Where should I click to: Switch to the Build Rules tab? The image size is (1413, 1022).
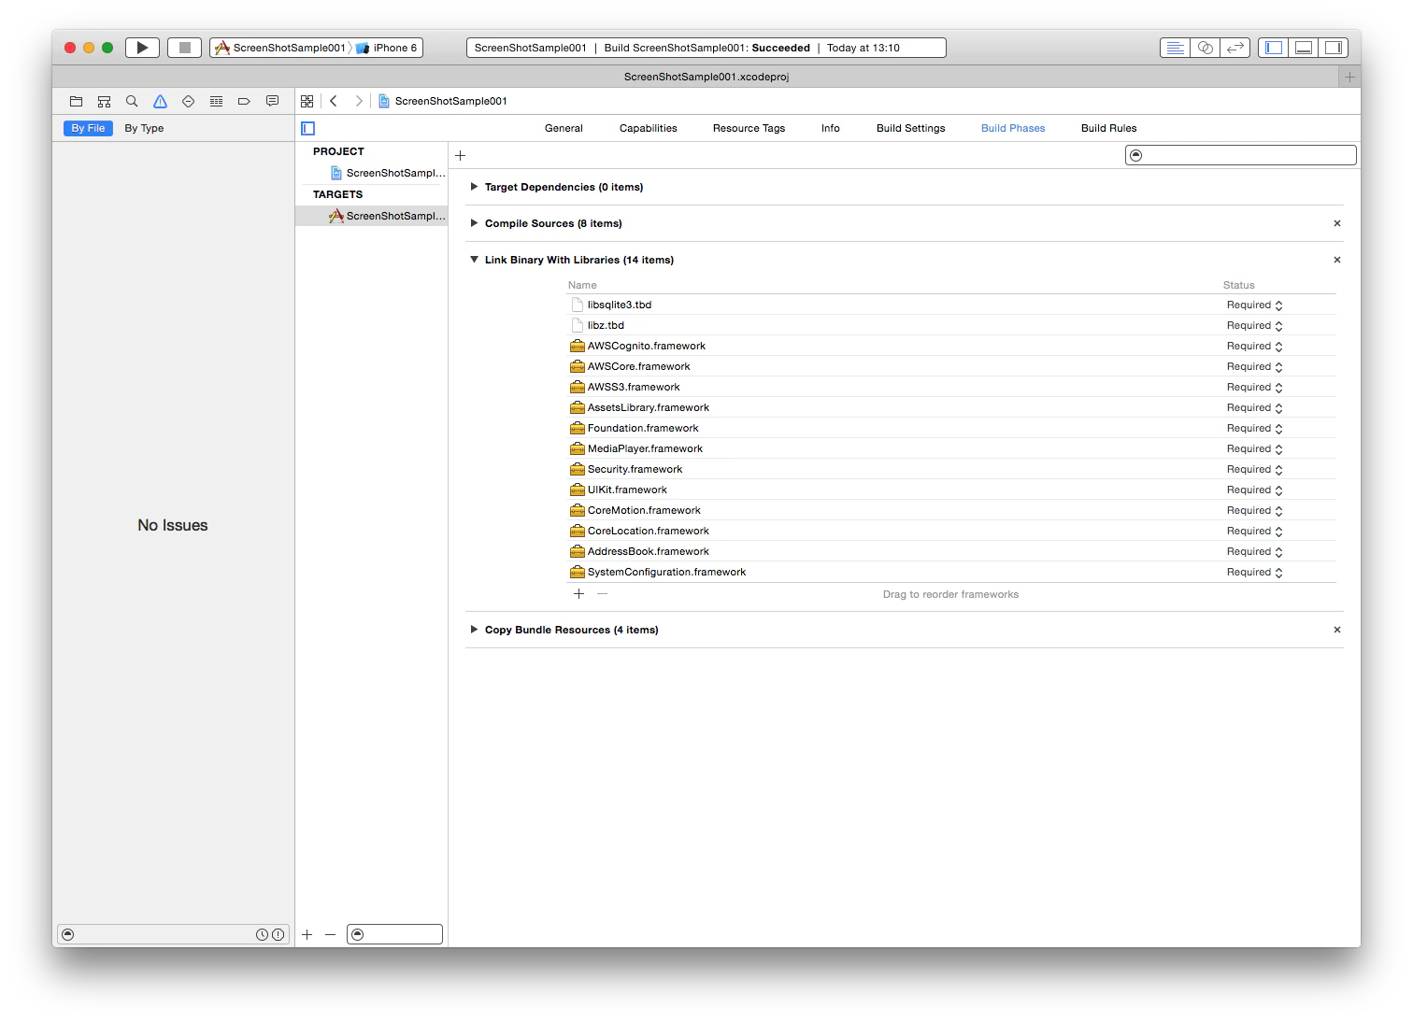tap(1108, 128)
